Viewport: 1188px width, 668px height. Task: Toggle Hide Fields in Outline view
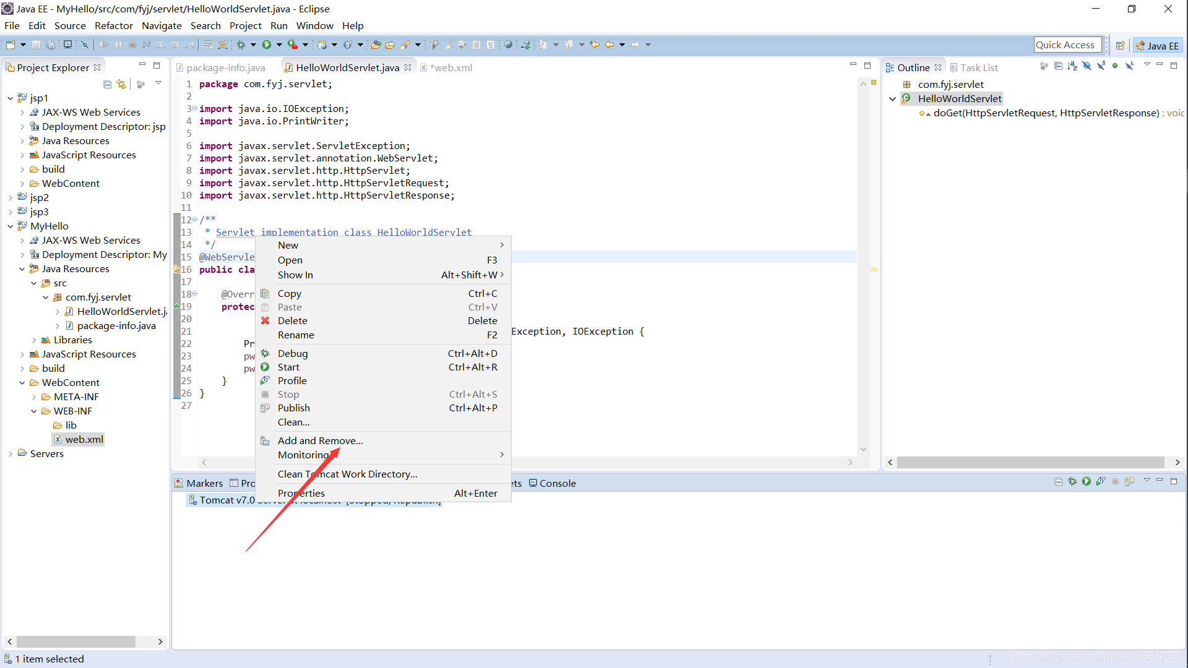(1087, 66)
